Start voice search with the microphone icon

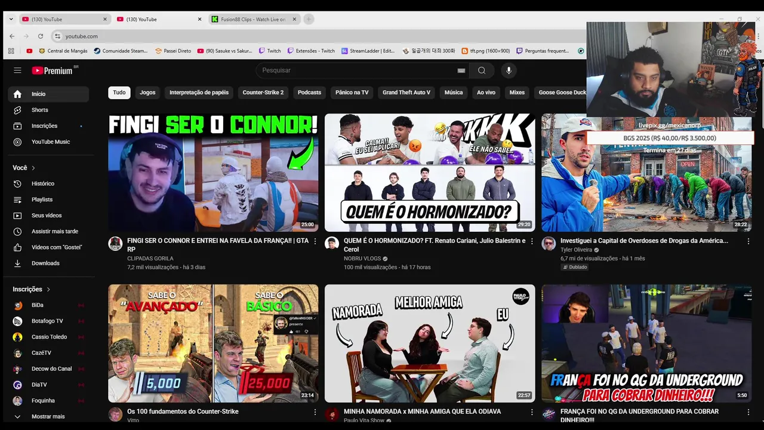coord(509,70)
